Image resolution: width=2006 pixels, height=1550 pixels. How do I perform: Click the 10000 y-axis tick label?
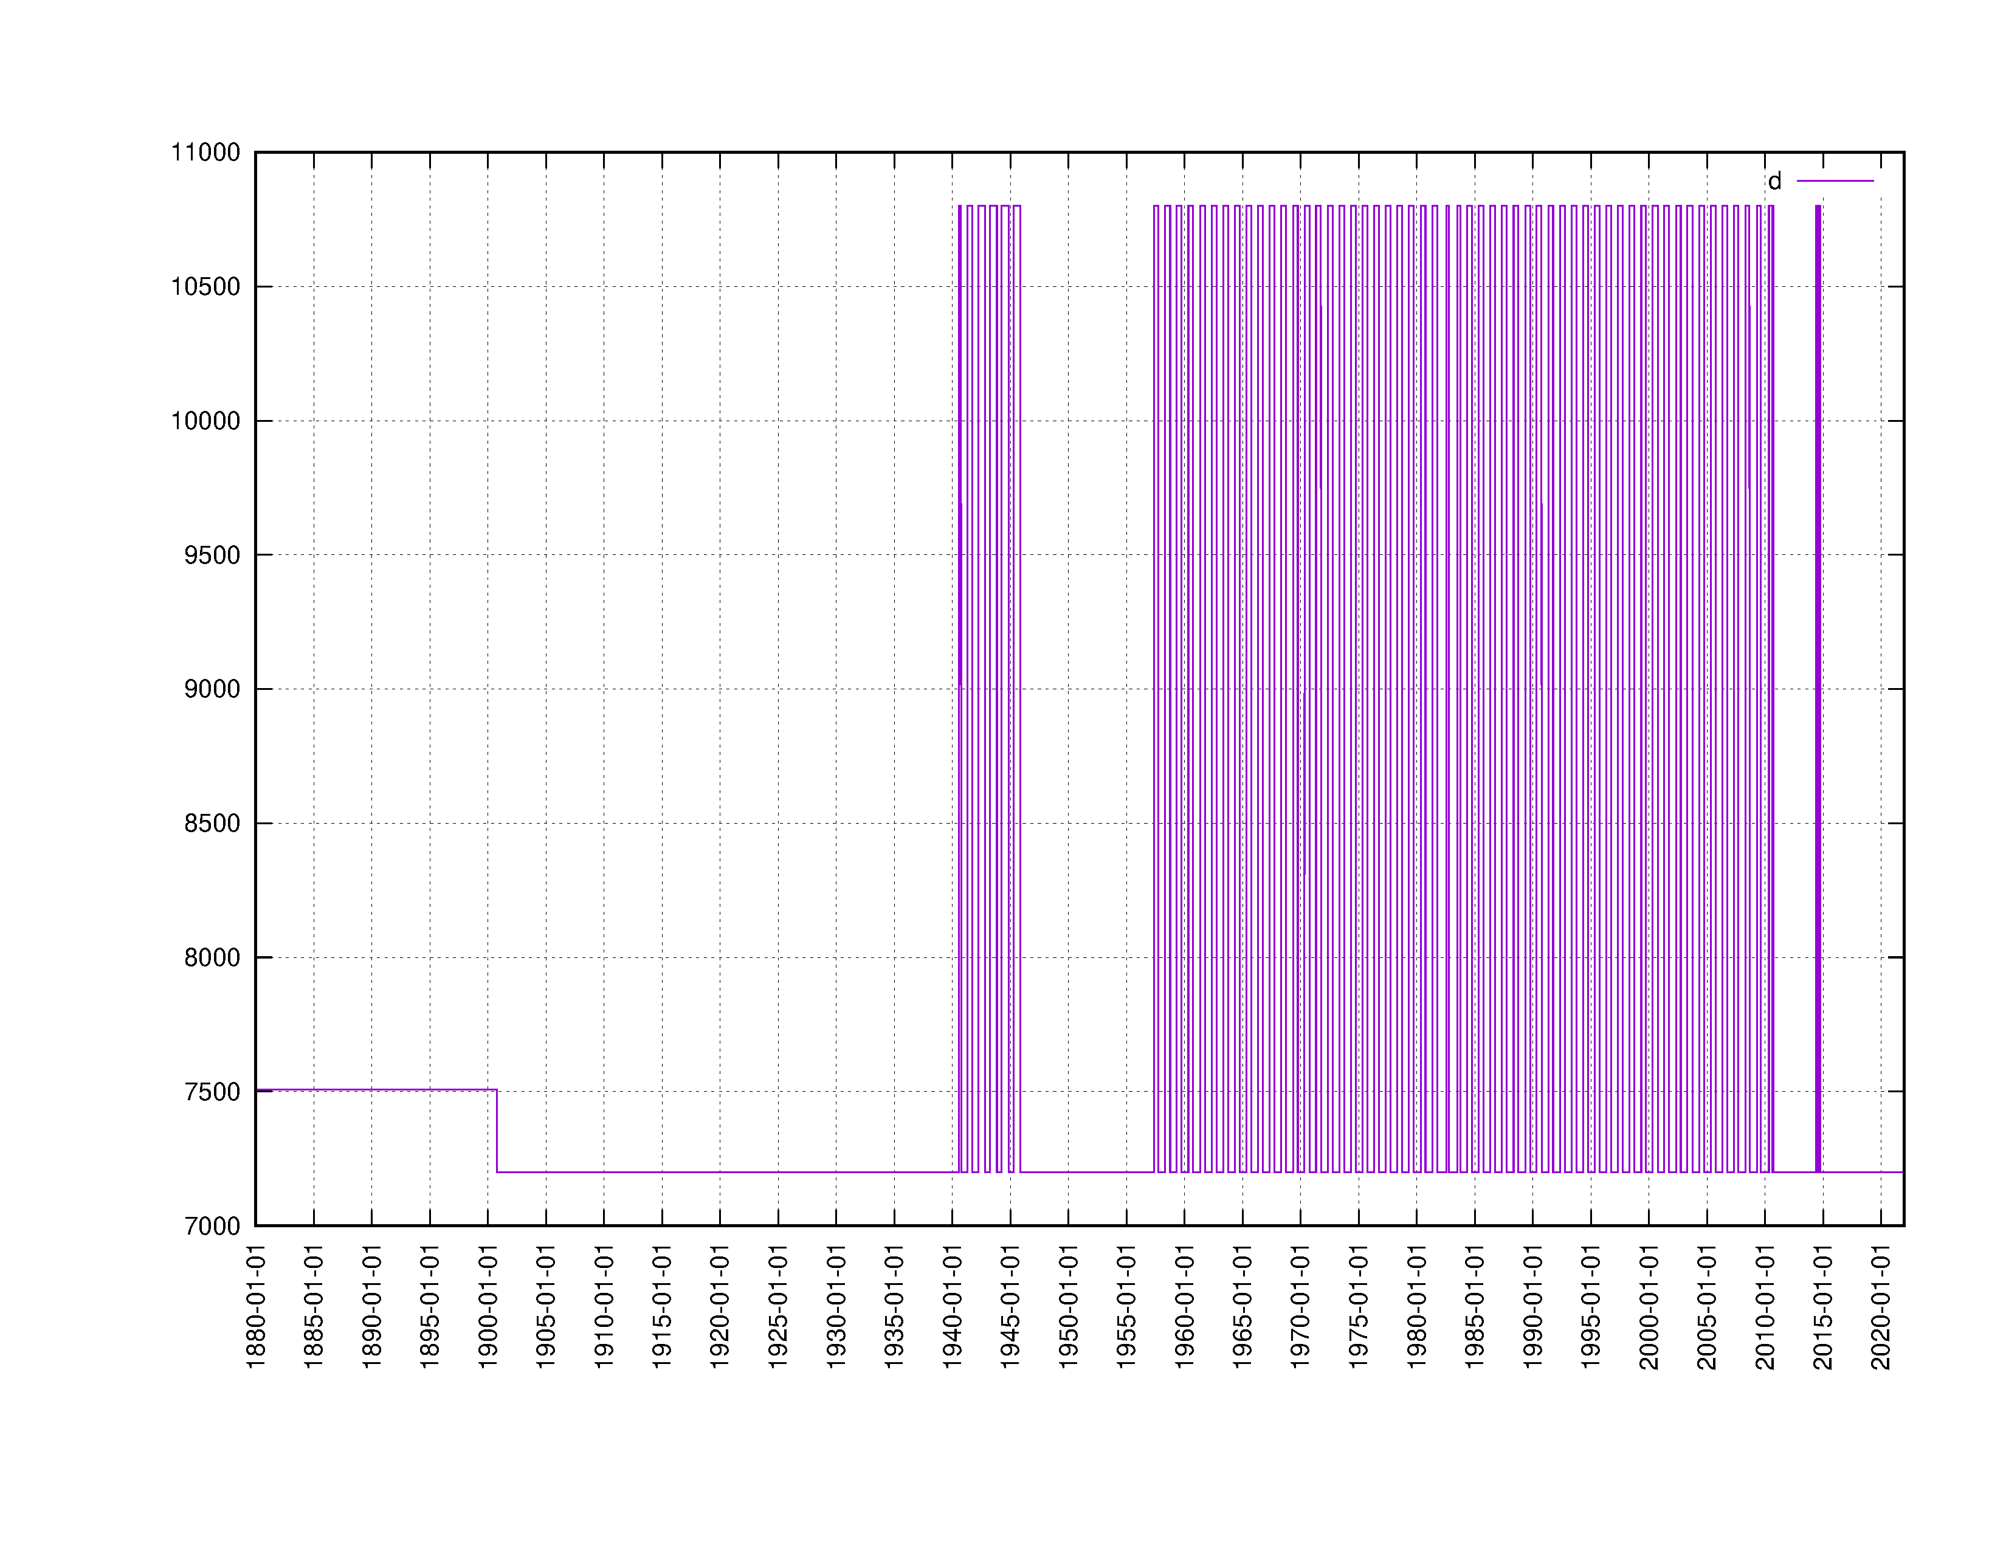coord(205,421)
